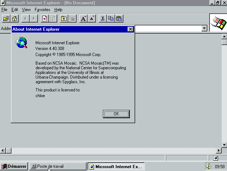Screen dimensions: 227x171
Task: Click the Stop loading toolbar icon
Action: click(x=44, y=19)
